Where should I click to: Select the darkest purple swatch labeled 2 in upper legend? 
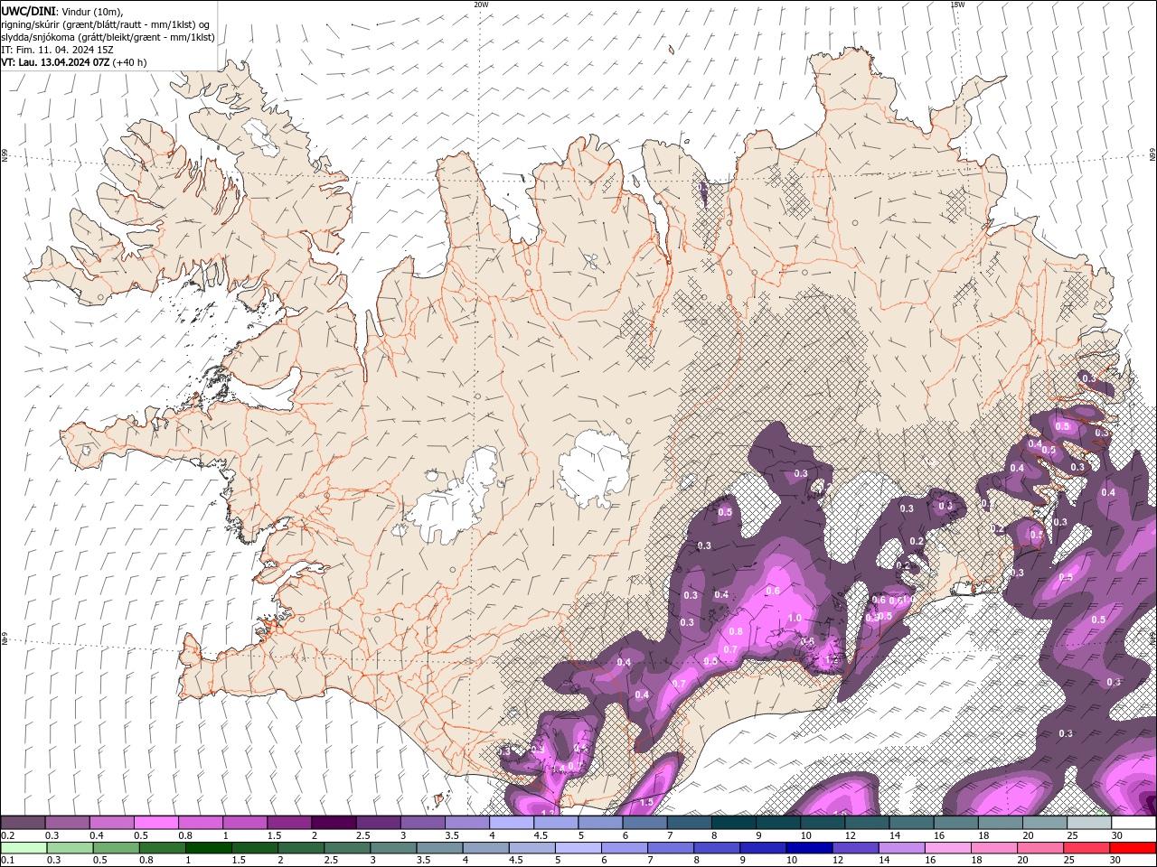point(333,823)
